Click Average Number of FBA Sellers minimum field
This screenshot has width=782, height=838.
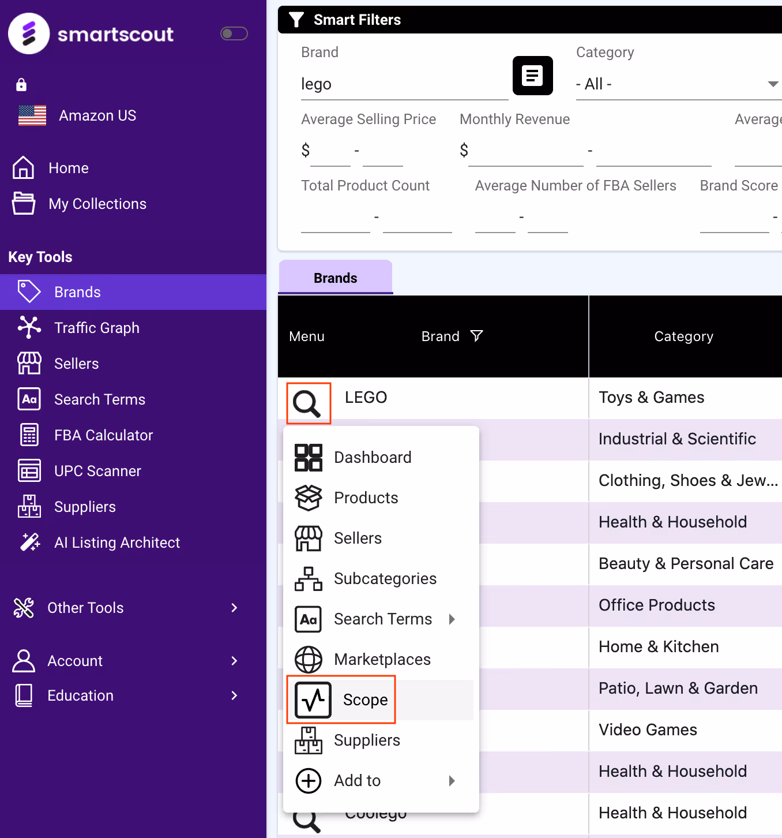(x=495, y=218)
